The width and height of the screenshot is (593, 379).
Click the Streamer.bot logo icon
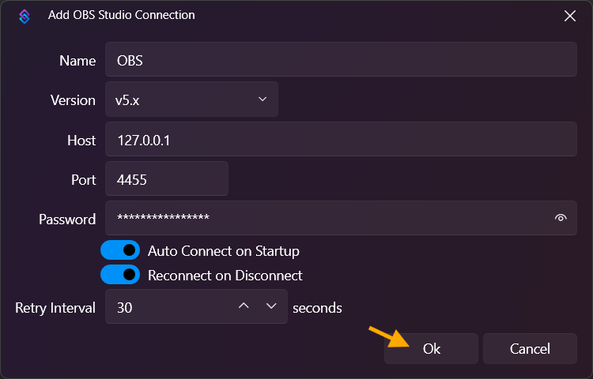coord(25,15)
